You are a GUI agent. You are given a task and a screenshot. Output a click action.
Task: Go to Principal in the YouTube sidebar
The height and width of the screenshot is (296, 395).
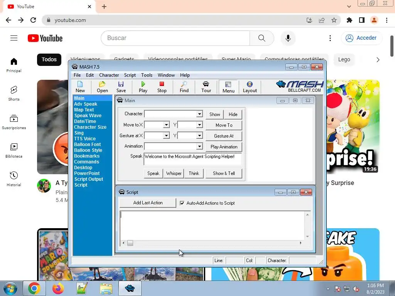click(x=14, y=65)
